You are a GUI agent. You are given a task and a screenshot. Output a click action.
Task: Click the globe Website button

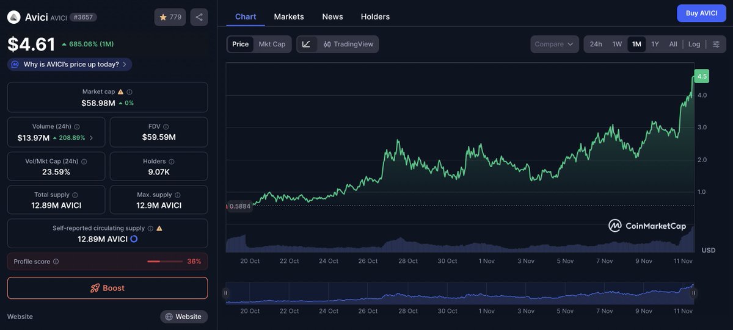click(x=184, y=317)
